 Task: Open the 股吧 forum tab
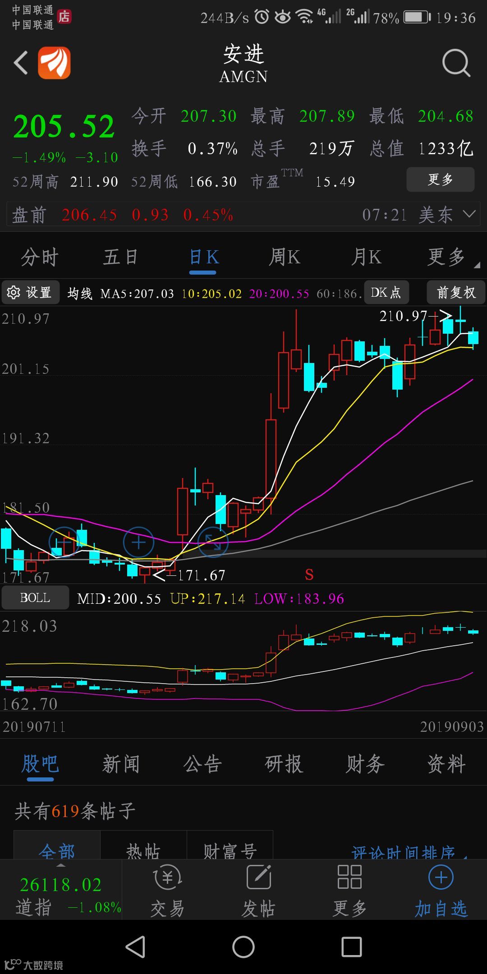click(40, 764)
